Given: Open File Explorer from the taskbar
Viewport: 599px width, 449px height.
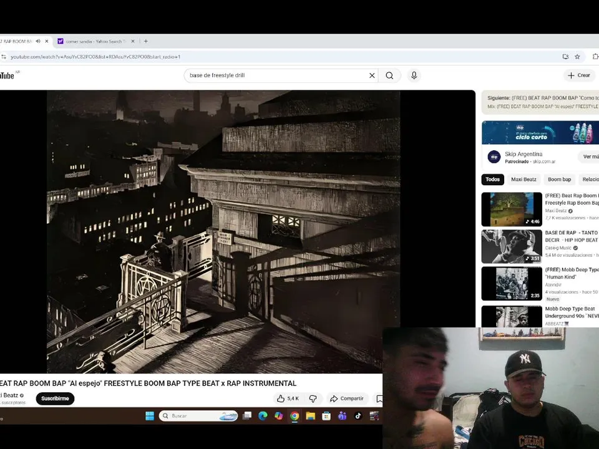Looking at the screenshot, I should [x=310, y=416].
